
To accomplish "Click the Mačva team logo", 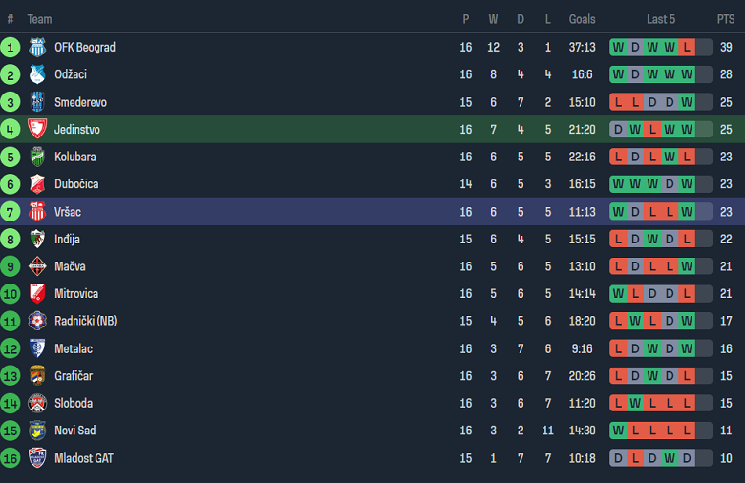I will [37, 266].
